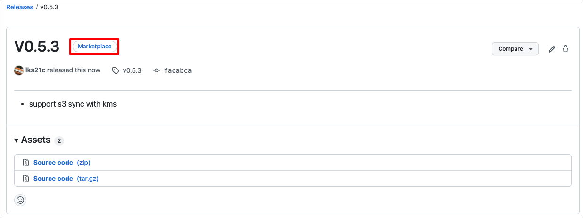Click the lks21c user avatar
The width and height of the screenshot is (583, 218).
19,70
